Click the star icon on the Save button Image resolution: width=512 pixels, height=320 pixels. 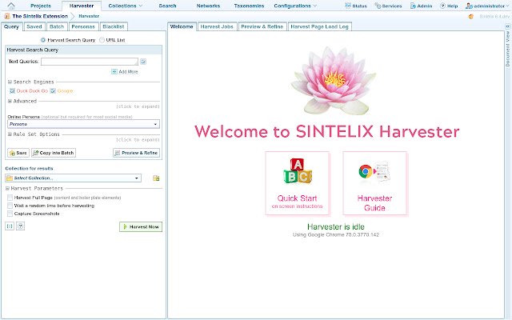[x=12, y=153]
